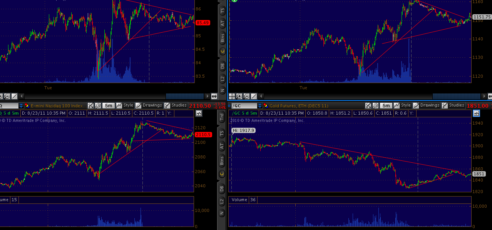Screen dimensions: 492x230
Task: Open the AT side tab beside the upper chart
Action: (x=222, y=24)
